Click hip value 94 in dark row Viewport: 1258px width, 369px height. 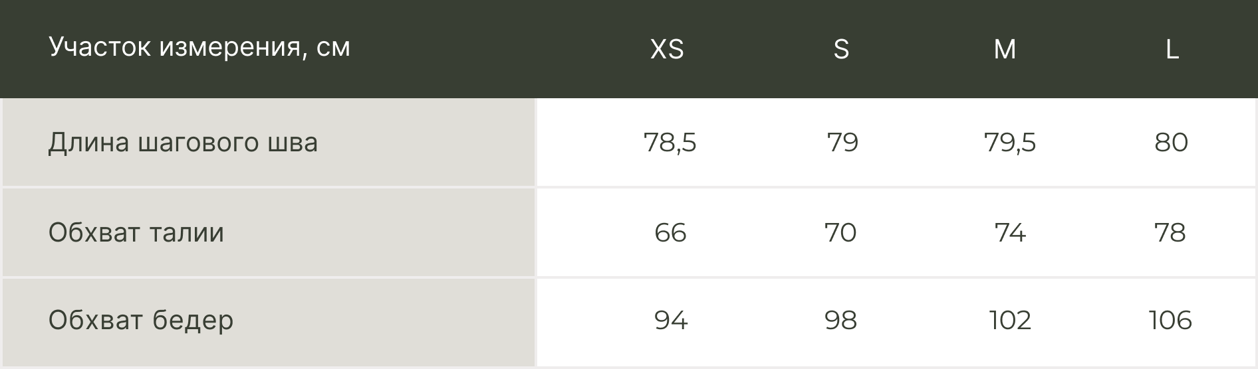click(x=671, y=321)
